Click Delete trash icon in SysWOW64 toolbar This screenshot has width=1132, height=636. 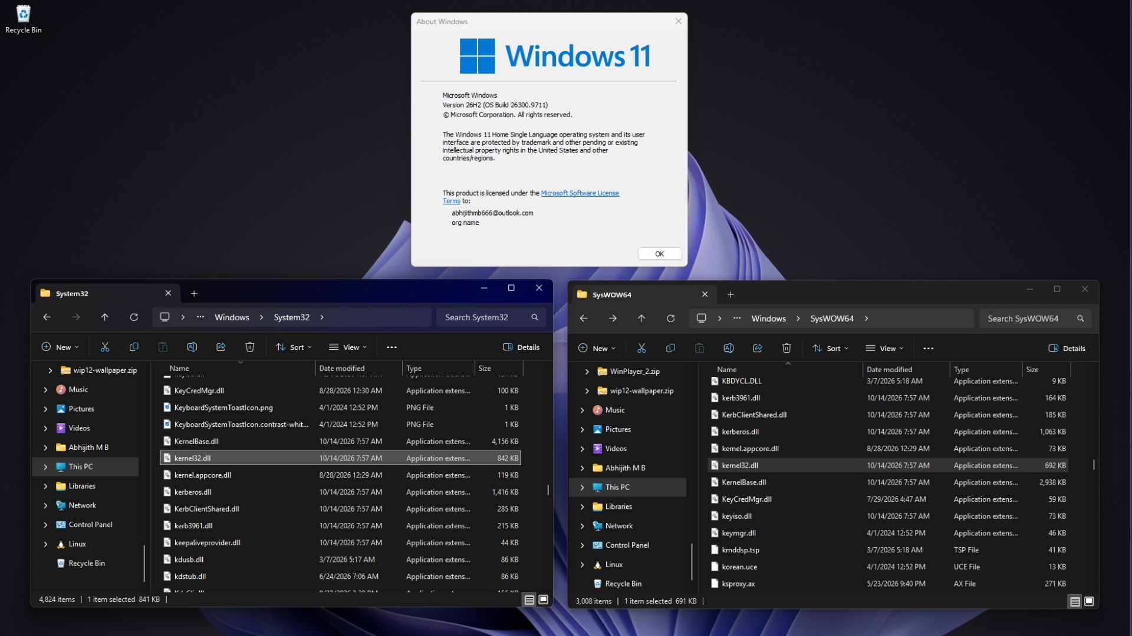click(787, 349)
